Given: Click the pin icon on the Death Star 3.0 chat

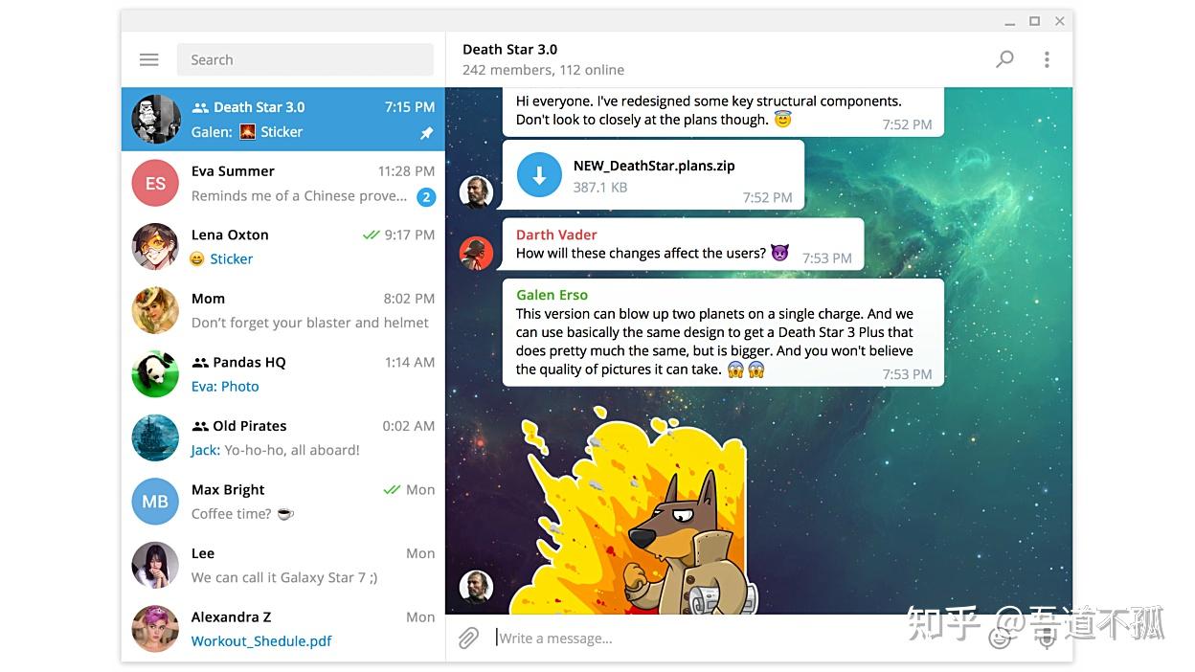Looking at the screenshot, I should (425, 134).
